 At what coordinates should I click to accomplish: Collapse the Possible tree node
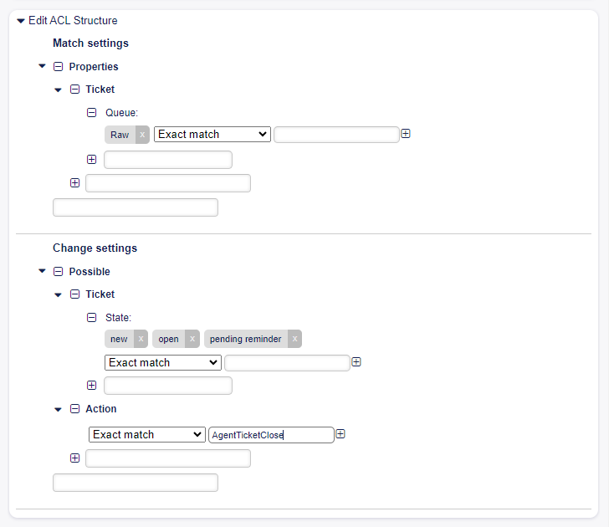[x=42, y=271]
